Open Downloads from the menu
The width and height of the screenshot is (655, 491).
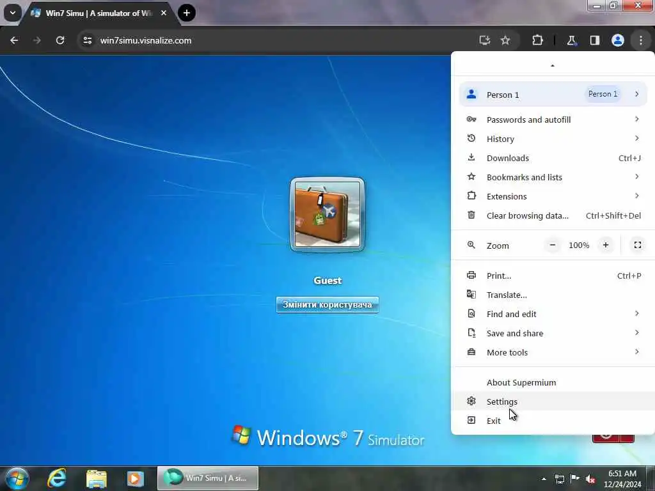553,159
